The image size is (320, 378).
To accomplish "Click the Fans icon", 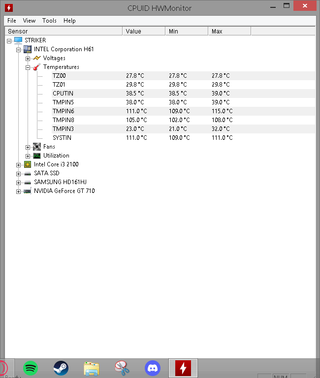I will 37,147.
